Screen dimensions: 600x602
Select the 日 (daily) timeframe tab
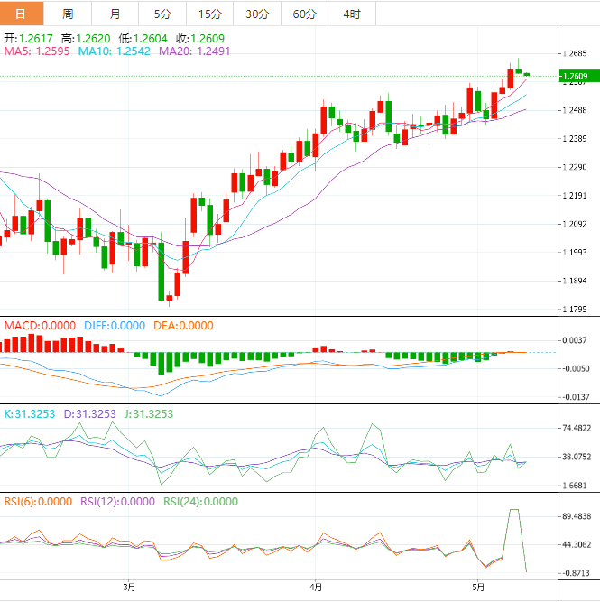tap(23, 14)
